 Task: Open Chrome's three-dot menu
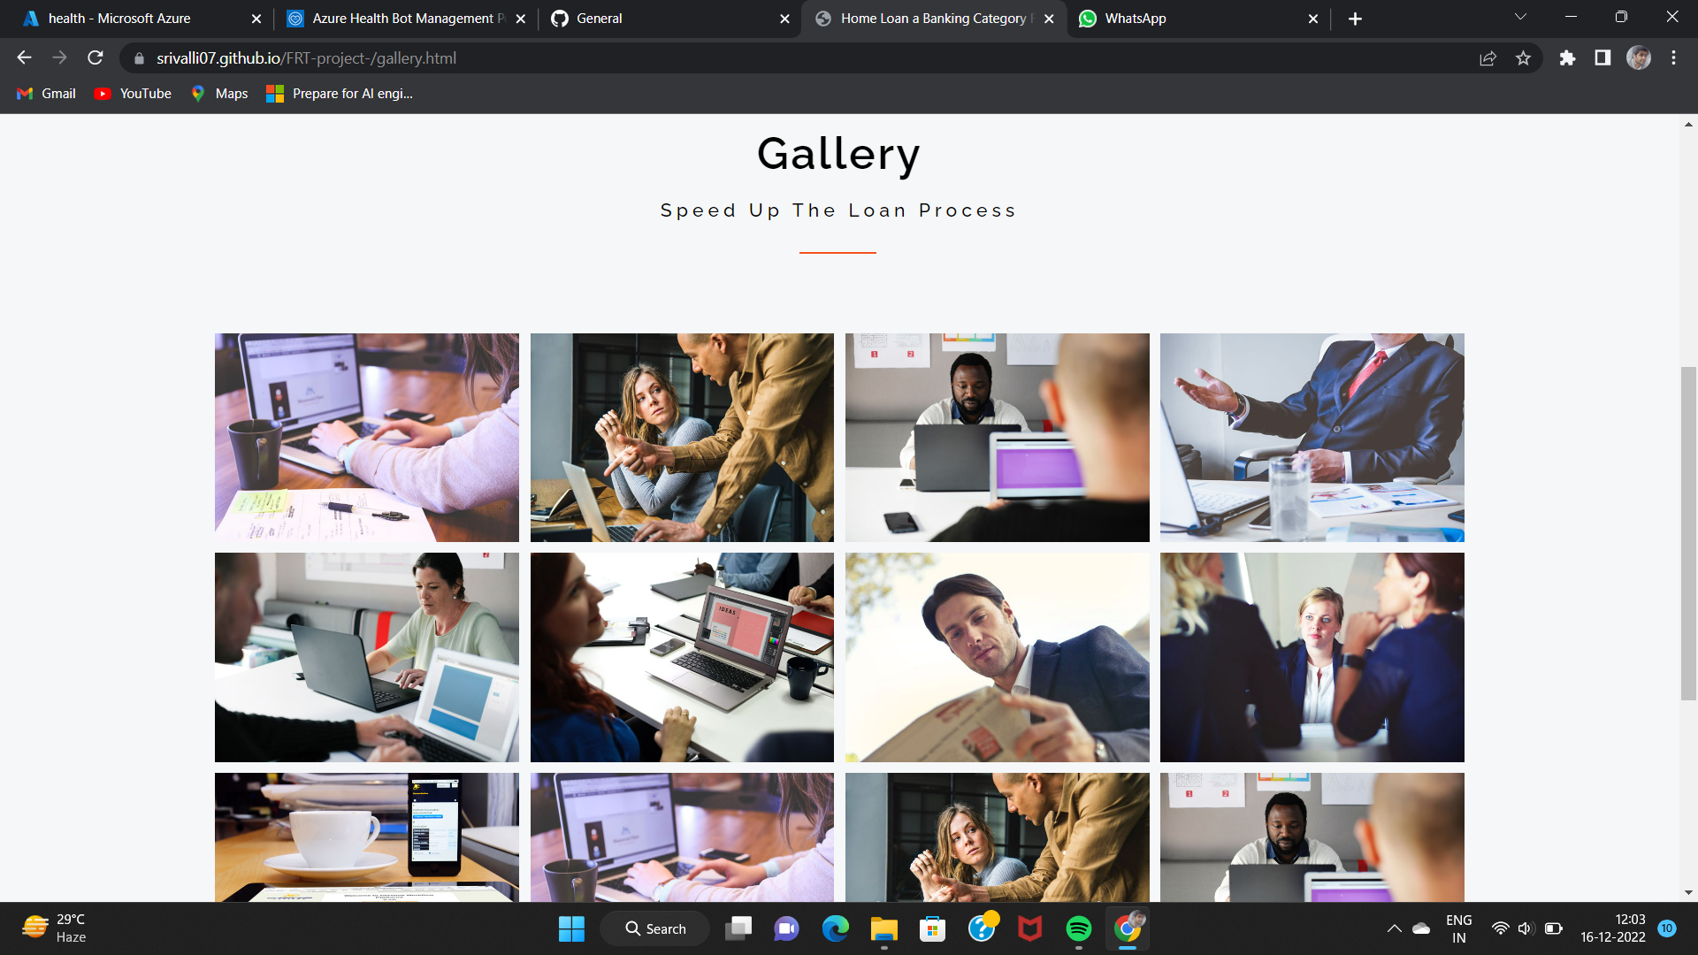pos(1673,57)
